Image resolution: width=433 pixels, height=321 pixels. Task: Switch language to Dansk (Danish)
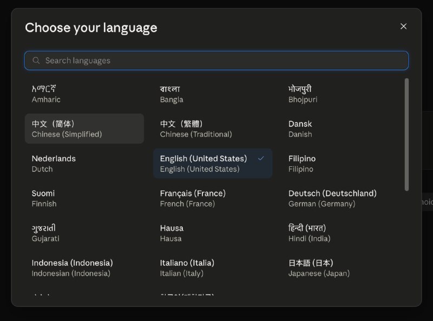[341, 129]
